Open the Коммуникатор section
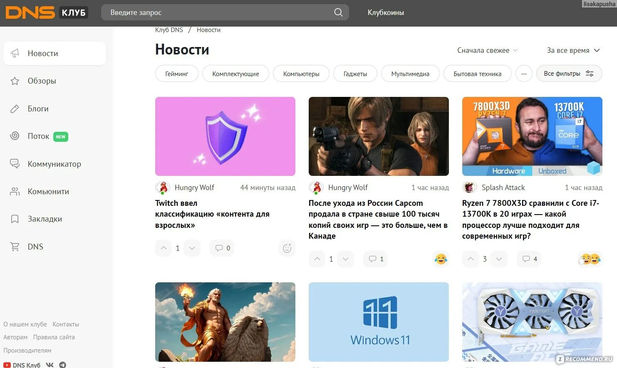This screenshot has width=617, height=368. [x=55, y=164]
